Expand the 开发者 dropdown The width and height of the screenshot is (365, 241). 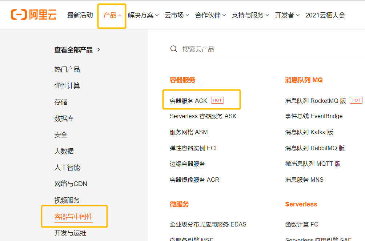pyautogui.click(x=287, y=15)
